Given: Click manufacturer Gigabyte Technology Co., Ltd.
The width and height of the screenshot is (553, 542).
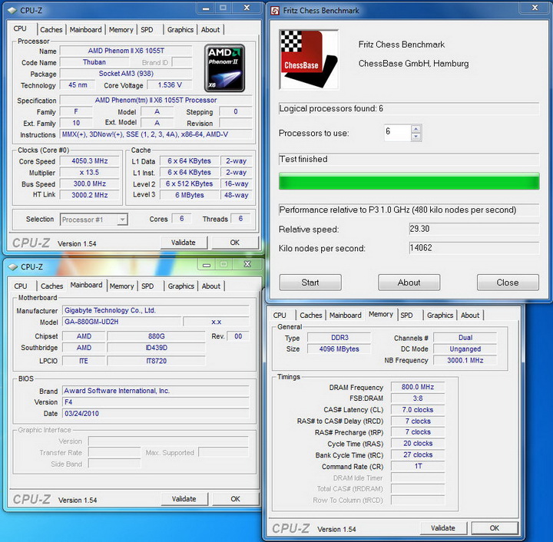Looking at the screenshot, I should [156, 310].
